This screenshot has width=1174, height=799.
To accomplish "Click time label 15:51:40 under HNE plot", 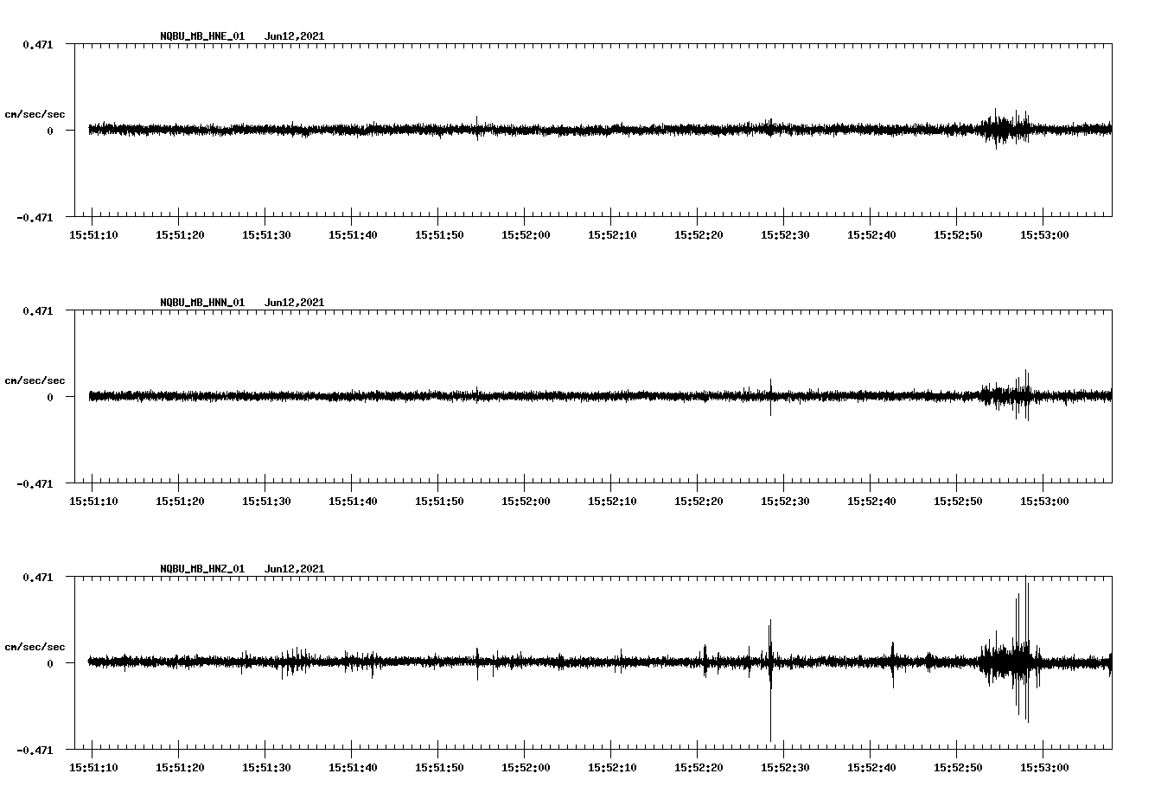I will click(x=353, y=235).
